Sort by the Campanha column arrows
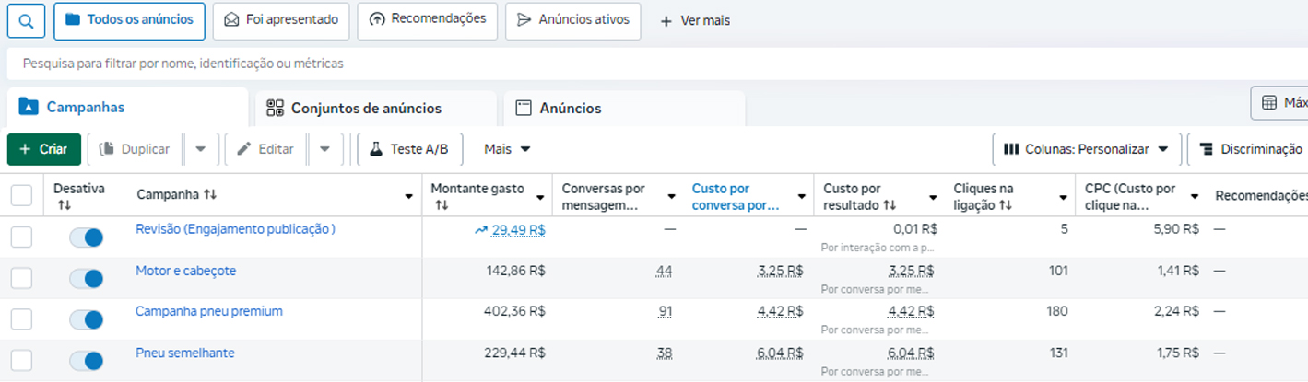 click(210, 195)
